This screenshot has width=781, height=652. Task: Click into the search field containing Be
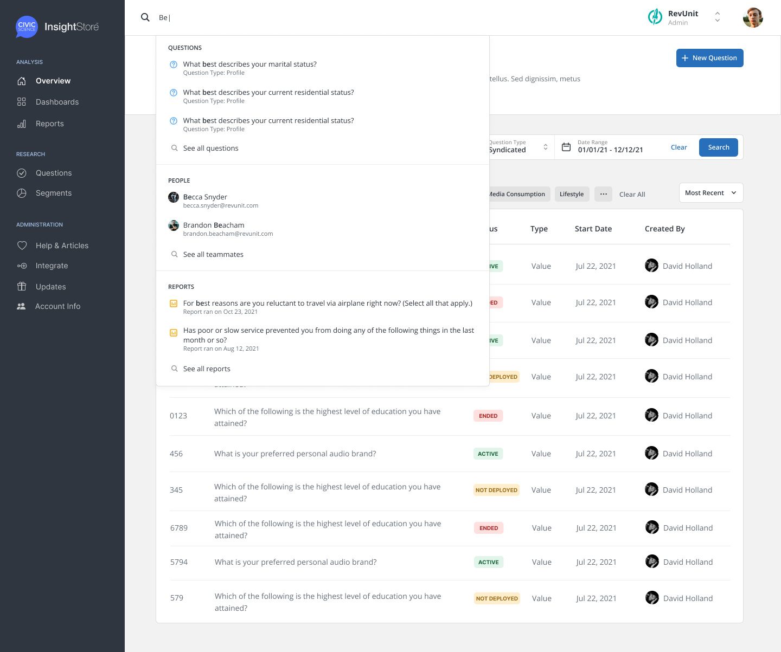pyautogui.click(x=320, y=18)
